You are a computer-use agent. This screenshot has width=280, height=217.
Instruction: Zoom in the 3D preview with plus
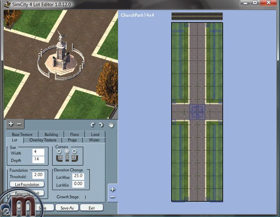(11, 124)
